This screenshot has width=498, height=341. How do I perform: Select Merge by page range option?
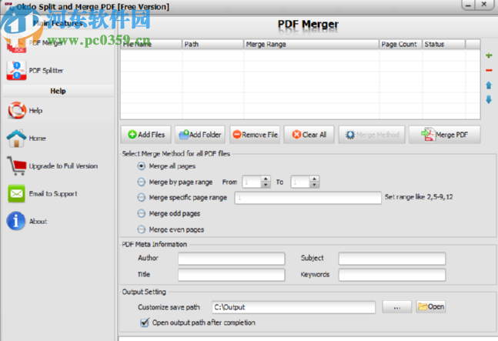coord(142,182)
